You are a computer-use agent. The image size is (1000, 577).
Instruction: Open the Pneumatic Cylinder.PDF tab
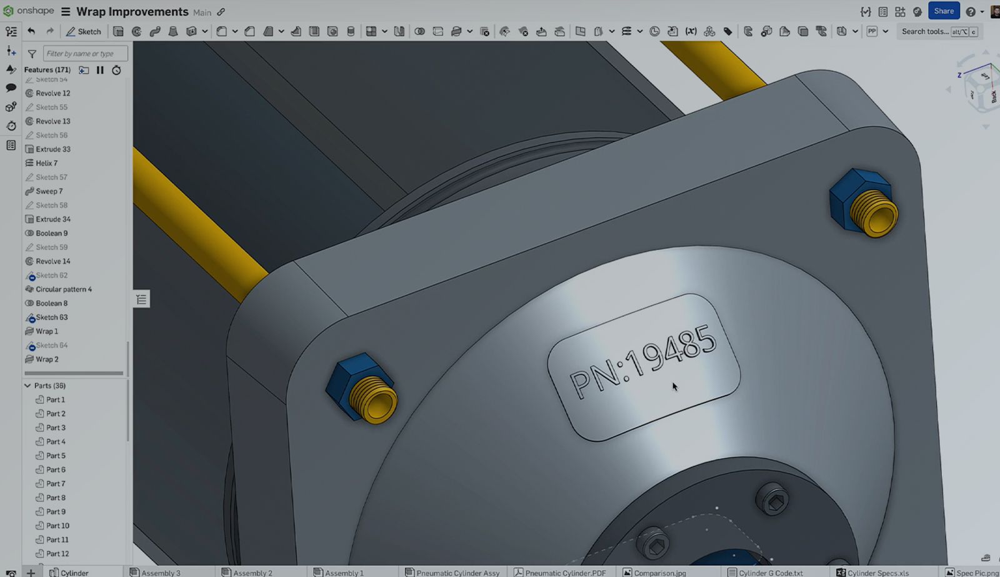click(x=560, y=573)
